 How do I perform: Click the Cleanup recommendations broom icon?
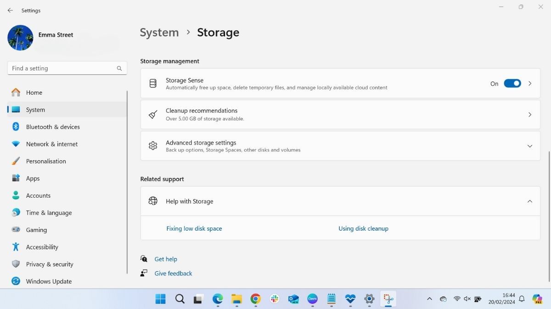153,114
